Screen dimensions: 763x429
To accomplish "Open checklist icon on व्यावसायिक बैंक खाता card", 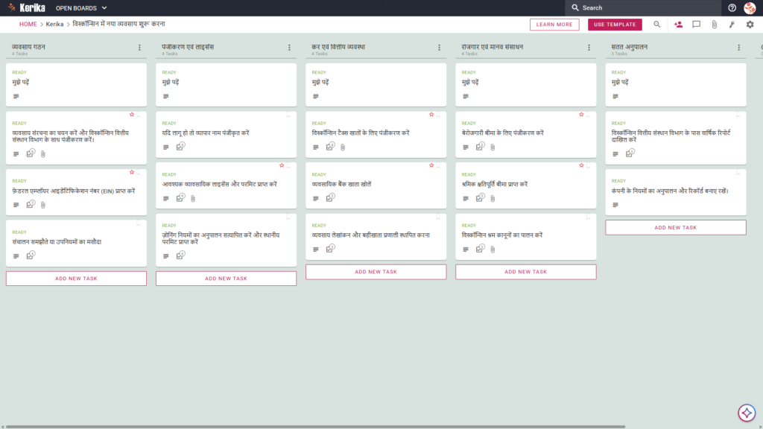I will pyautogui.click(x=330, y=197).
